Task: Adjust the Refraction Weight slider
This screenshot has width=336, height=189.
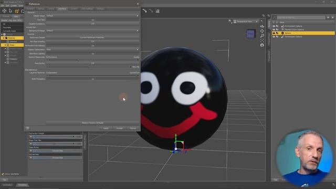Action: coord(54,136)
